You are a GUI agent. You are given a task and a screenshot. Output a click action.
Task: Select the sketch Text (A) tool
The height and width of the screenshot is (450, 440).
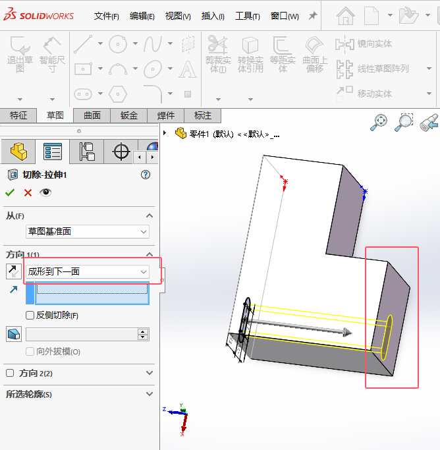tap(188, 69)
